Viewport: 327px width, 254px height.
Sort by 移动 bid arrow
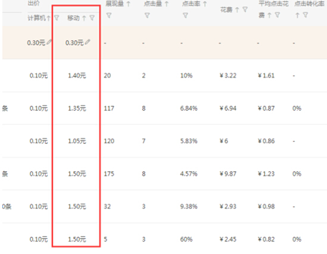click(x=84, y=18)
